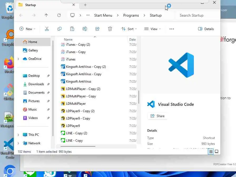Viewport: 236px width, 177px height.
Task: Click the vertical file list scrollbar
Action: 139,97
